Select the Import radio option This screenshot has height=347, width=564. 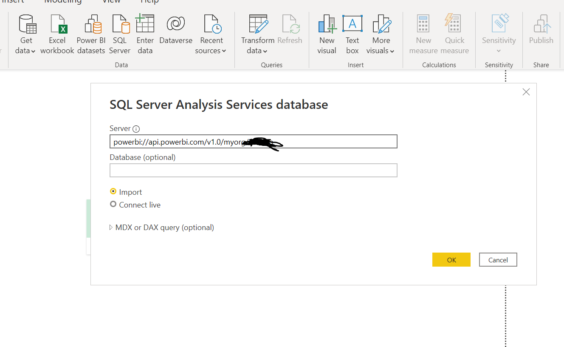(x=113, y=192)
